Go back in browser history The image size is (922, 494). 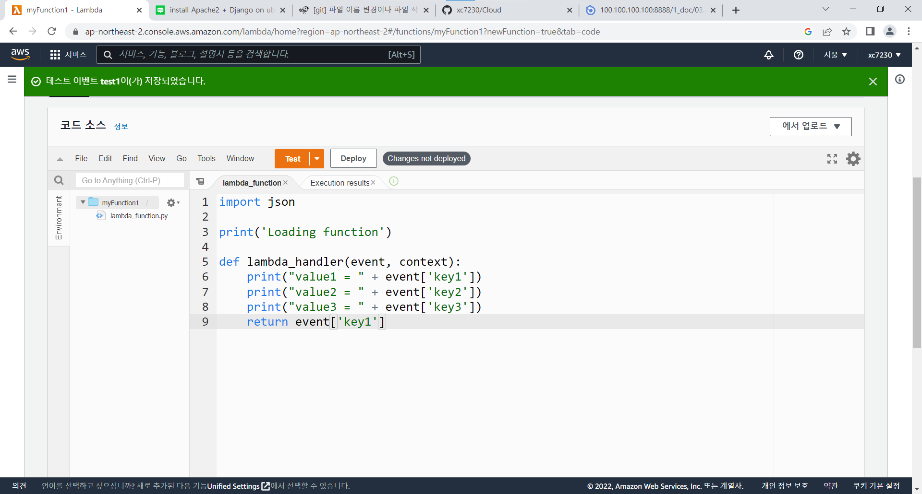(13, 31)
